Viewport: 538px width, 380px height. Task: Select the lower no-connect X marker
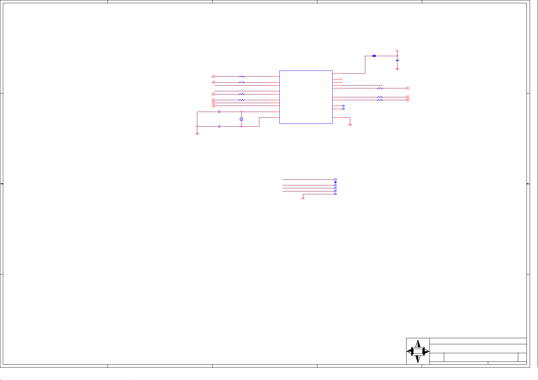(341, 82)
